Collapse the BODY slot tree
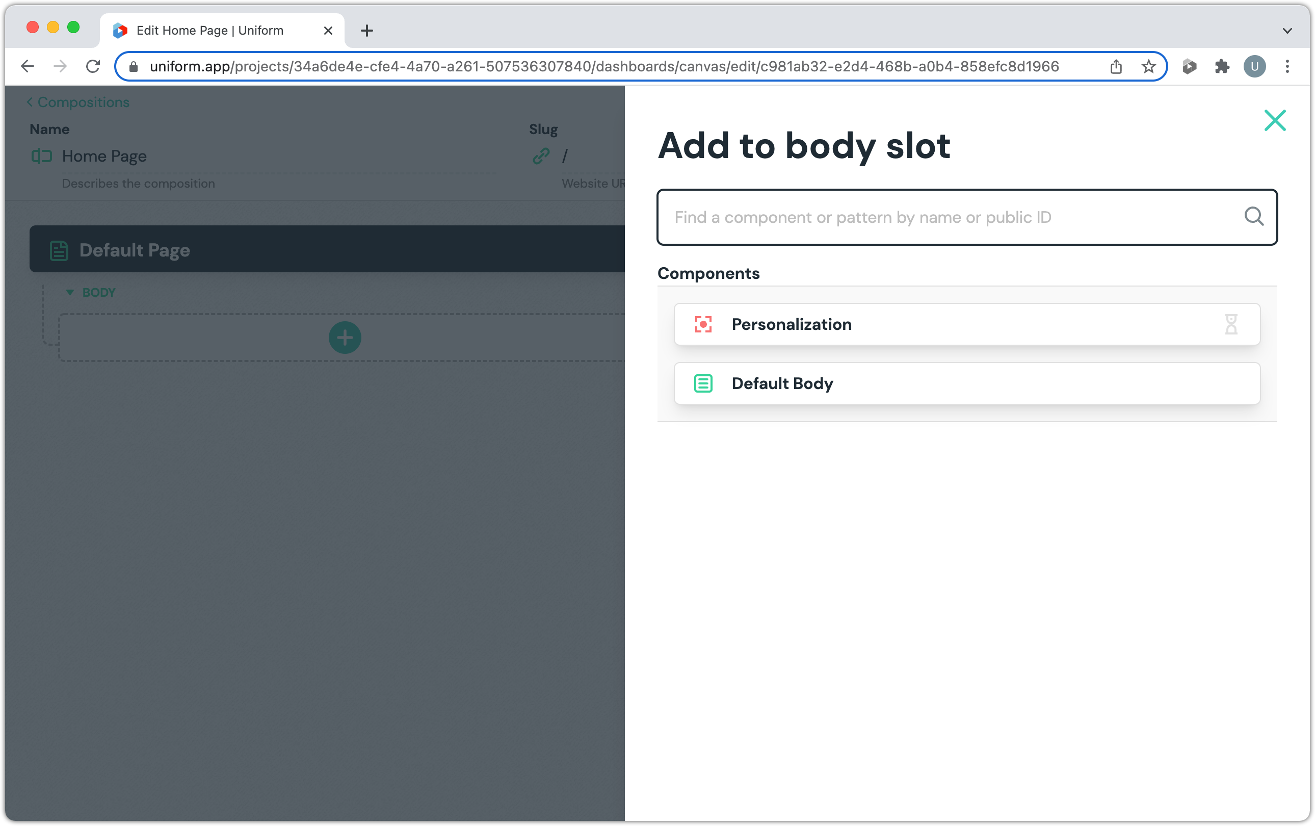Image resolution: width=1315 pixels, height=826 pixels. point(70,293)
